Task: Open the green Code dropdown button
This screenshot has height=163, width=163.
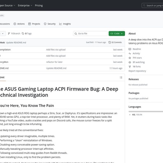Action: point(117,33)
